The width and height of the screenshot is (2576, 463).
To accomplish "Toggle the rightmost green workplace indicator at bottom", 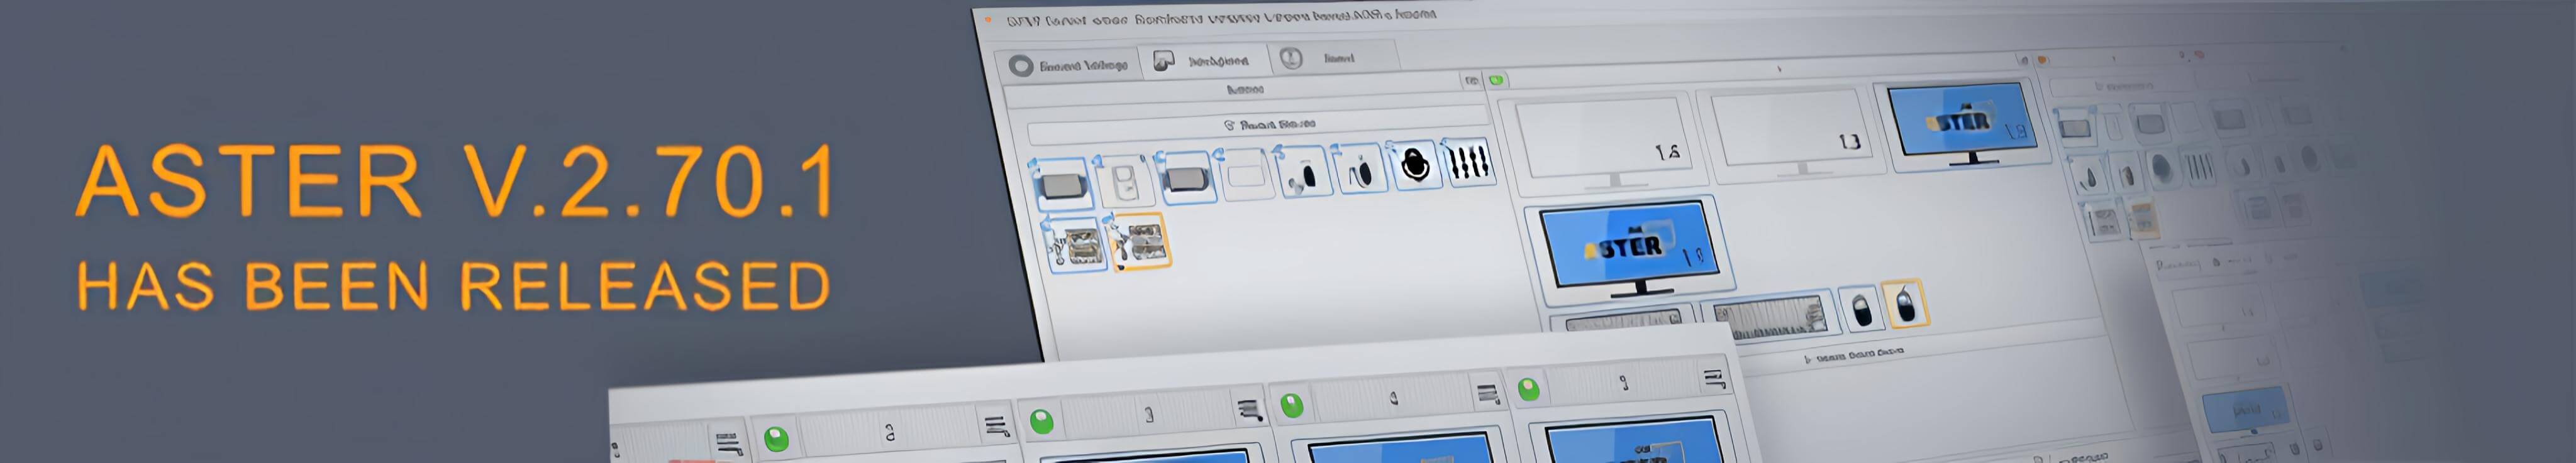I will pyautogui.click(x=1528, y=389).
